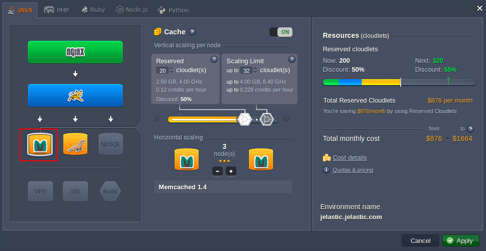Screen dimensions: 486x251
Task: Open Quotas & pricing link
Action: coord(353,170)
